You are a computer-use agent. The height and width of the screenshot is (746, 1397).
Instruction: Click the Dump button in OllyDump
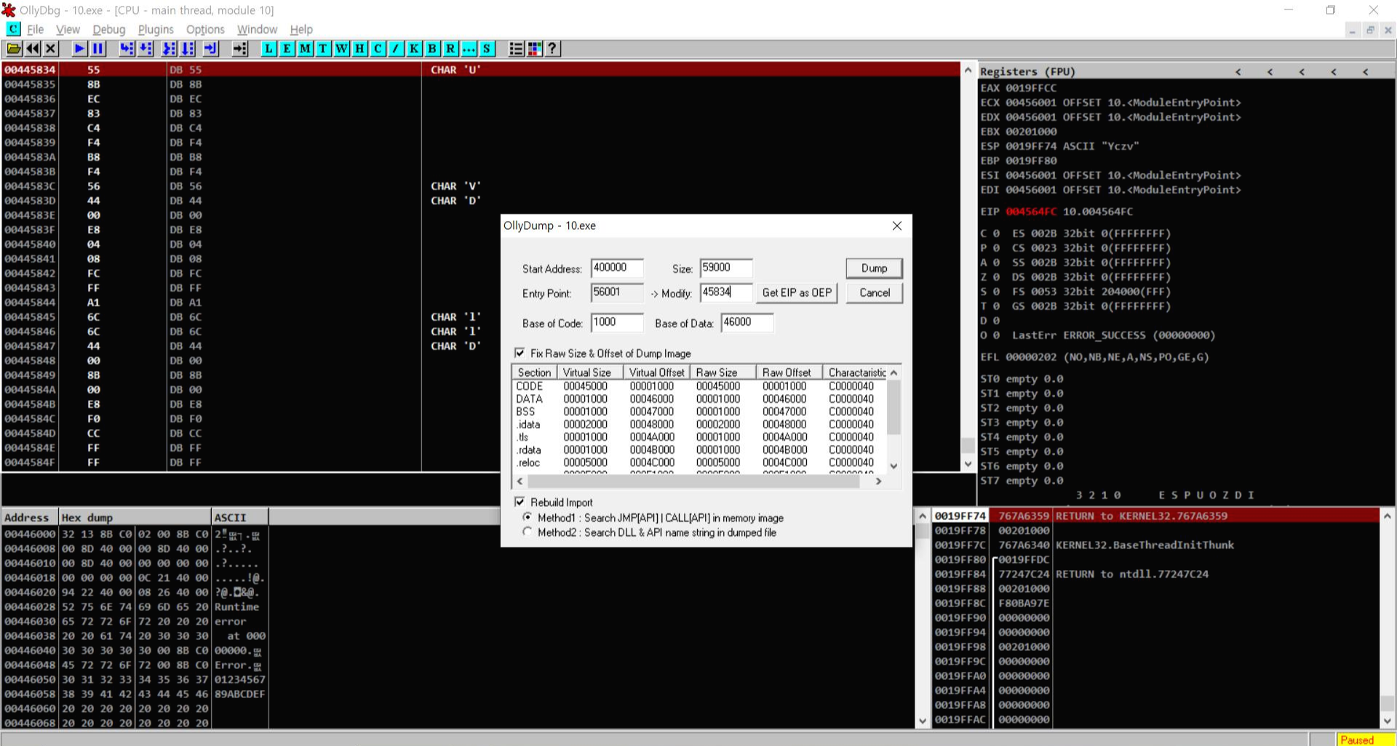874,268
